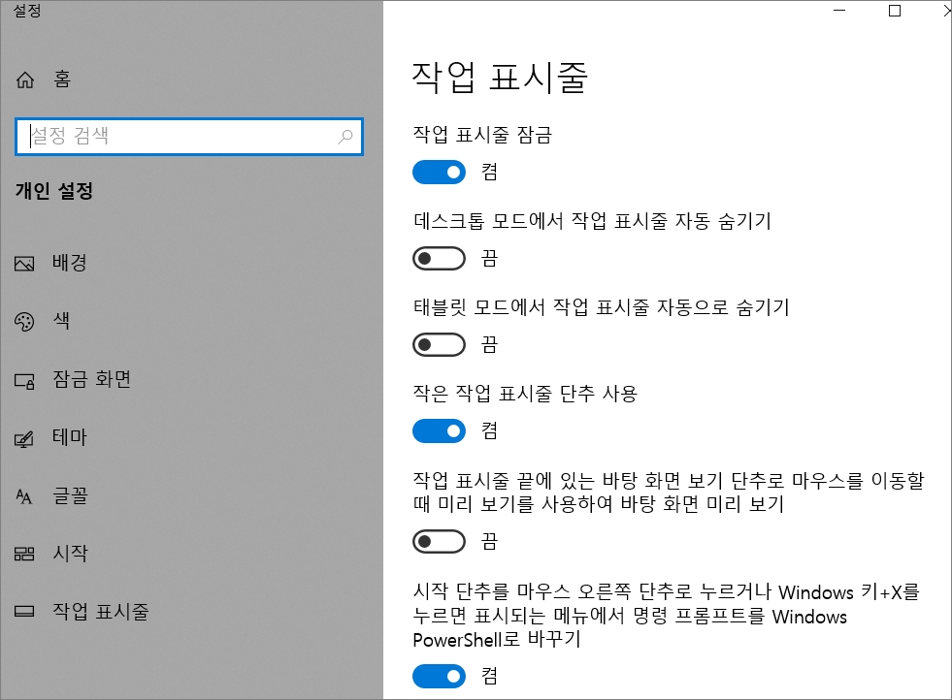This screenshot has width=952, height=700.
Task: Disable the PowerShell replacement toggle
Action: point(439,676)
